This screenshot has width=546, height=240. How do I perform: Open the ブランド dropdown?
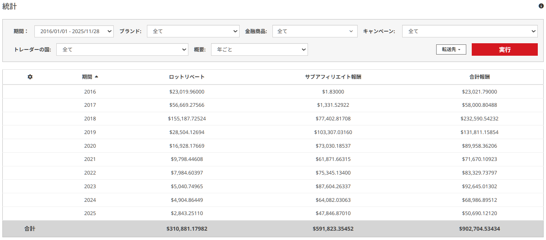click(193, 32)
